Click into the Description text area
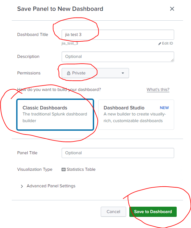The image size is (191, 228). coord(118,57)
